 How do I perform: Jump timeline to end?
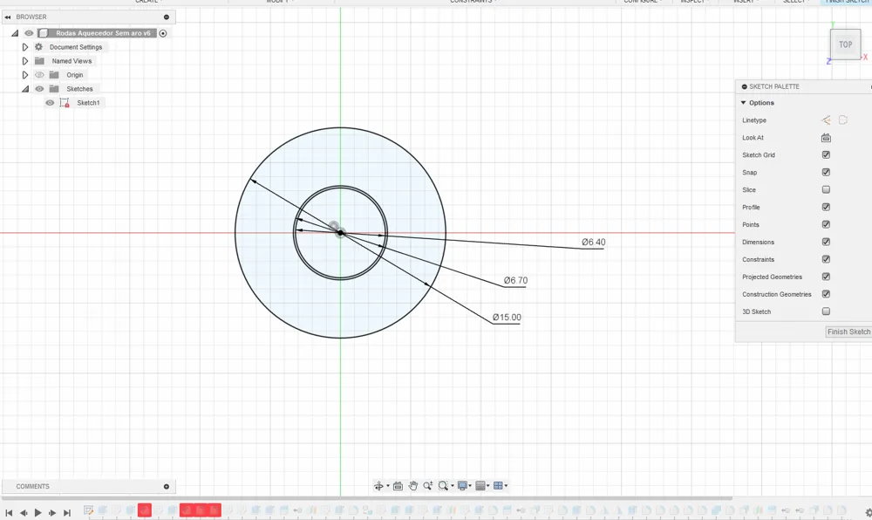(x=67, y=513)
